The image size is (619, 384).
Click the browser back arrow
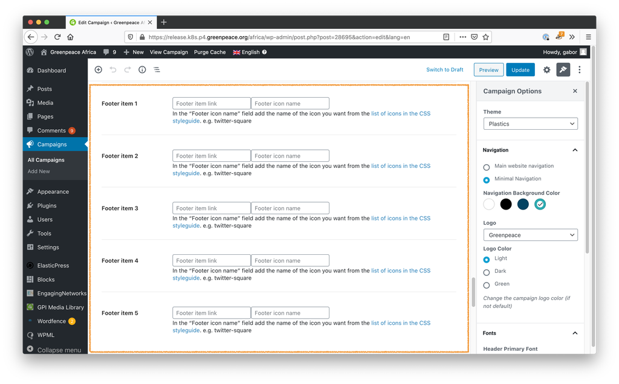coord(31,37)
